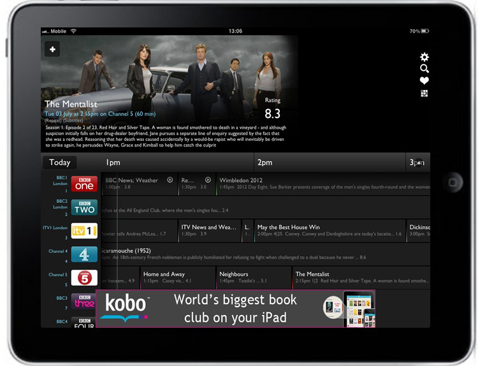Select the BBC Three channel logo

83,302
